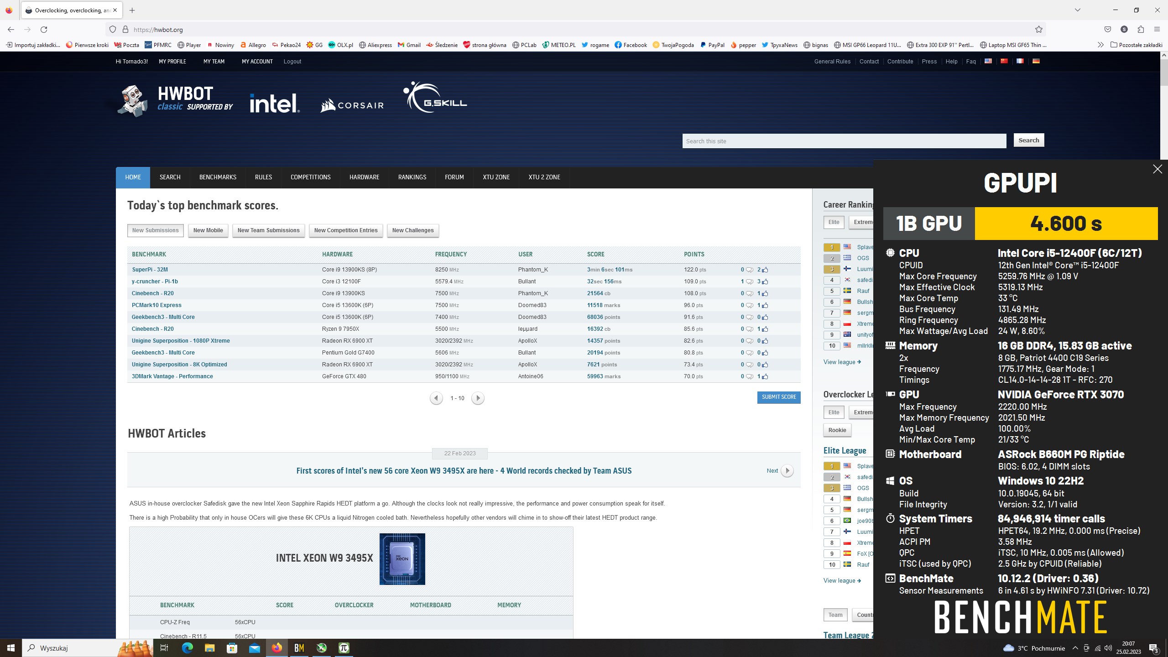Go to the FORUM menu item
The width and height of the screenshot is (1168, 657).
[x=454, y=177]
